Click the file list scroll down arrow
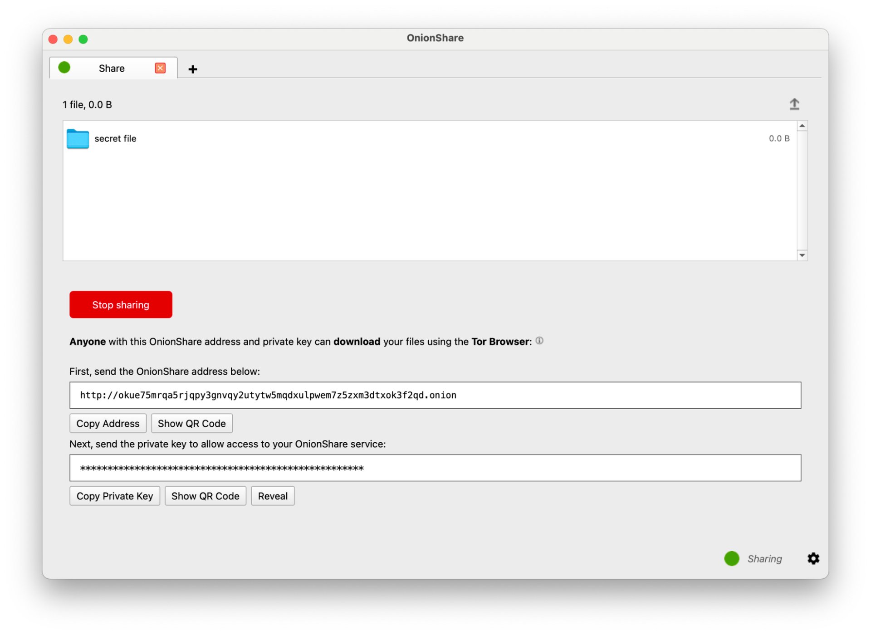The height and width of the screenshot is (635, 871). coord(802,255)
